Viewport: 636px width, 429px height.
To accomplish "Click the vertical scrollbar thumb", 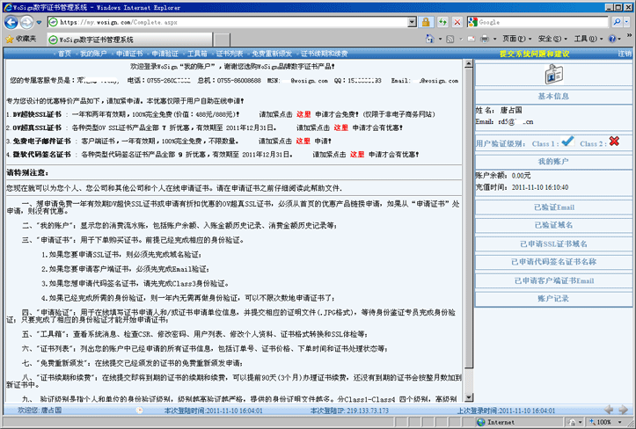I will point(469,219).
